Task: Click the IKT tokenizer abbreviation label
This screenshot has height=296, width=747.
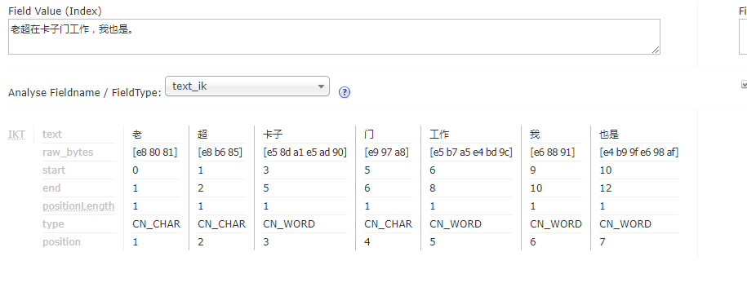Action: pyautogui.click(x=16, y=135)
